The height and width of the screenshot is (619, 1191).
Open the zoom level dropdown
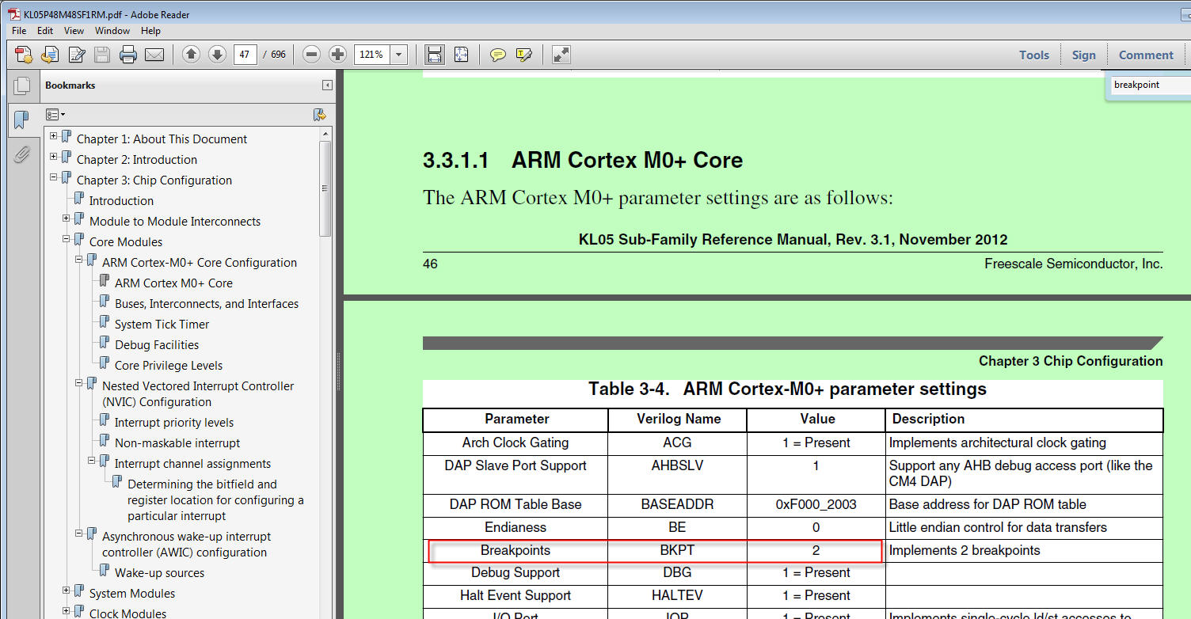click(399, 55)
